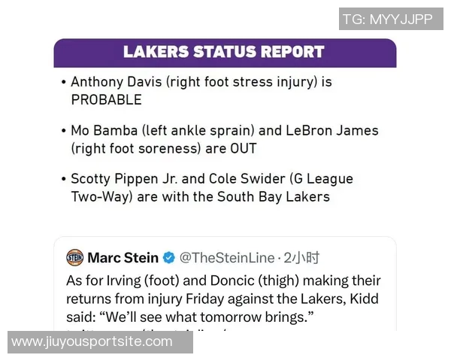Select the Mo Bamba left ankle sprain text

coord(165,130)
